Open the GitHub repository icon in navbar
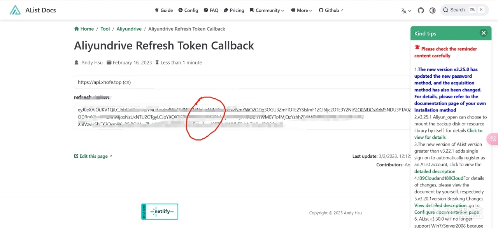 tap(421, 10)
